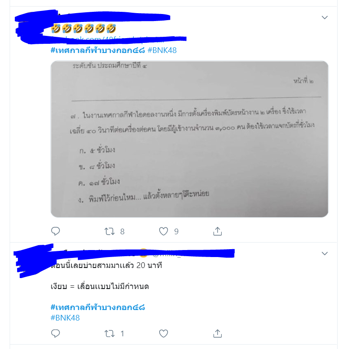
Task: Open the exam paper photo attachment
Action: point(189,139)
